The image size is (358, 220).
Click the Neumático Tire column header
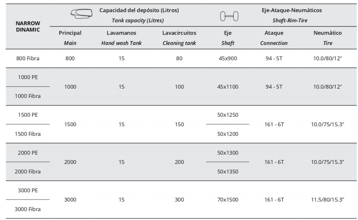point(328,38)
